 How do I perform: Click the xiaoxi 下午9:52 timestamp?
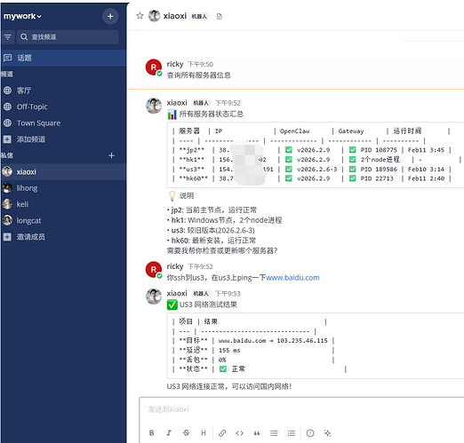pyautogui.click(x=228, y=103)
